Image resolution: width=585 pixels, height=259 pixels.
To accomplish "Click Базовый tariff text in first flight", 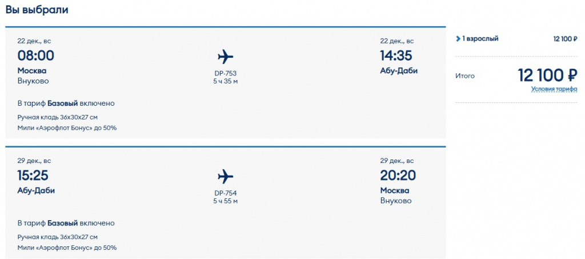I will (x=63, y=103).
